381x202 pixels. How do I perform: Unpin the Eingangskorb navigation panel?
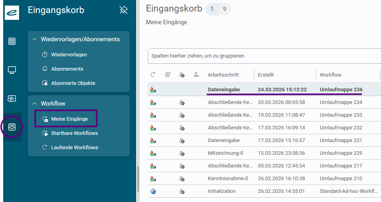(123, 10)
